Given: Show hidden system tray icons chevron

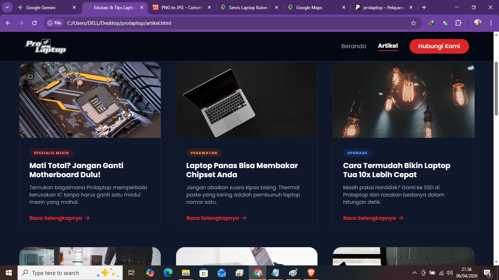Looking at the screenshot, I should (414, 273).
